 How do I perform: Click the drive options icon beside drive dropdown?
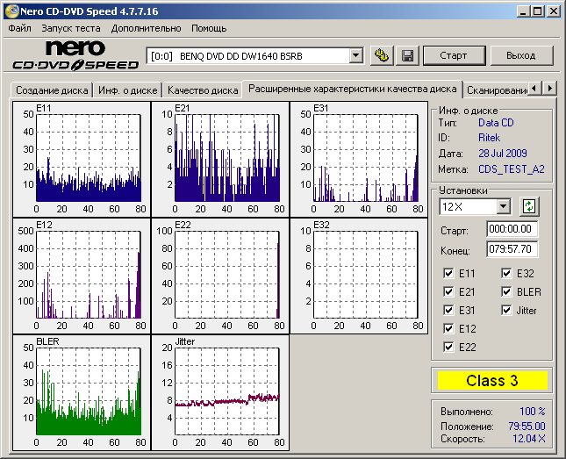pyautogui.click(x=382, y=55)
